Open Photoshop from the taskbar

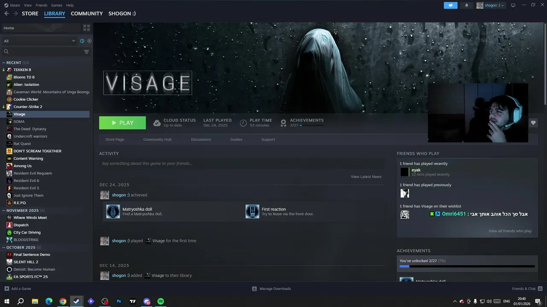[119, 301]
